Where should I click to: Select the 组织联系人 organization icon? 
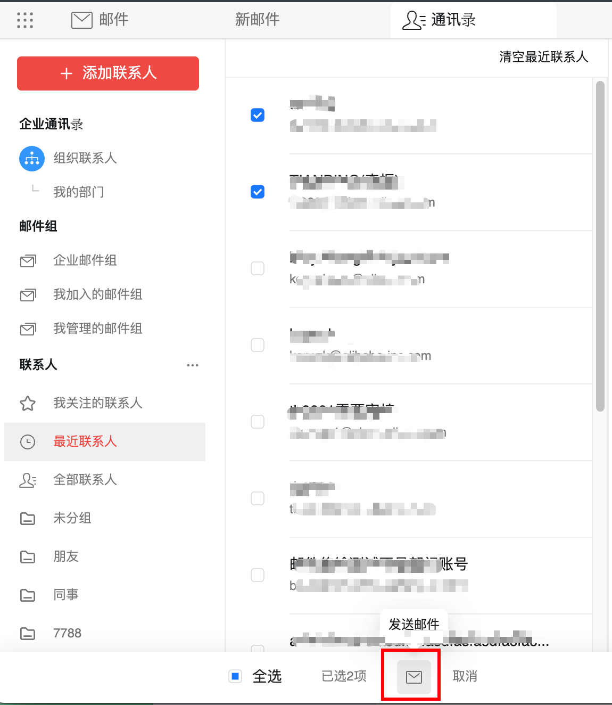[32, 158]
